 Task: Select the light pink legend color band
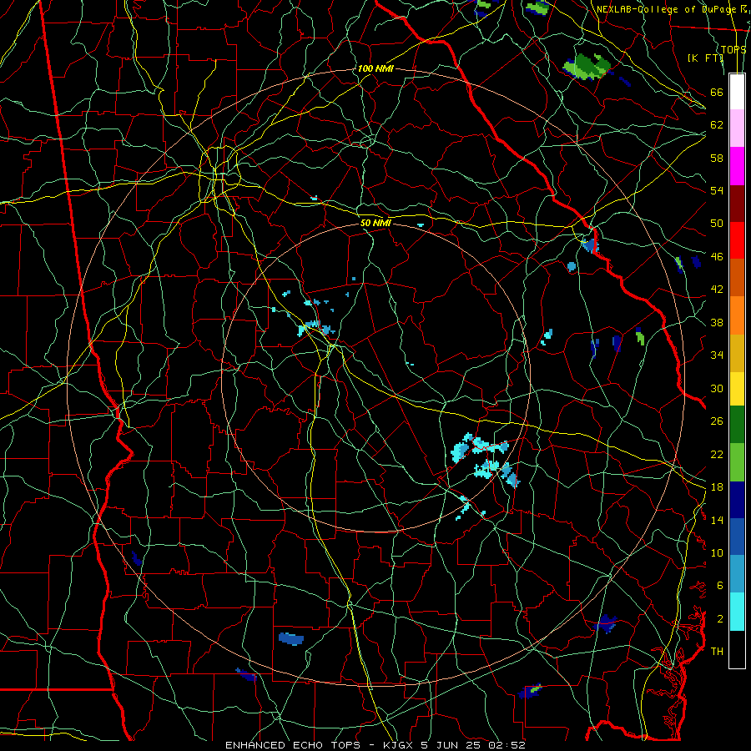pos(737,129)
